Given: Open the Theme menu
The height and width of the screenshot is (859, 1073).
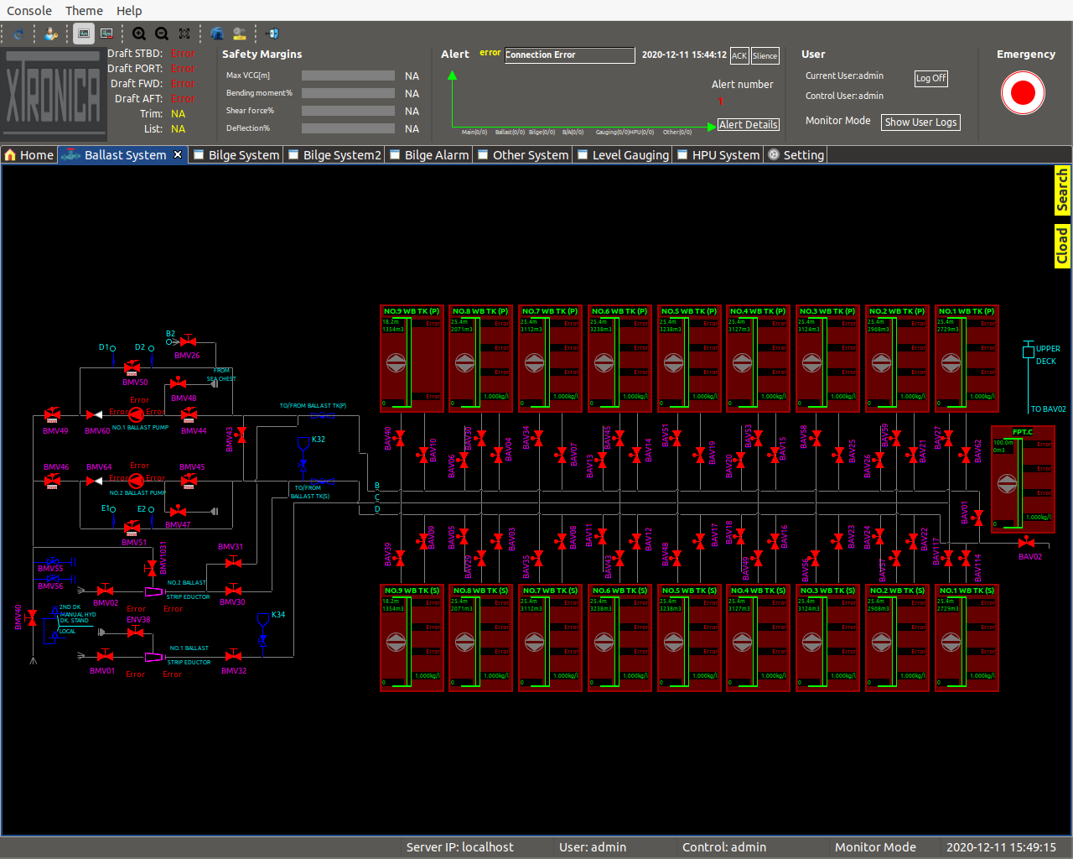Looking at the screenshot, I should (84, 11).
